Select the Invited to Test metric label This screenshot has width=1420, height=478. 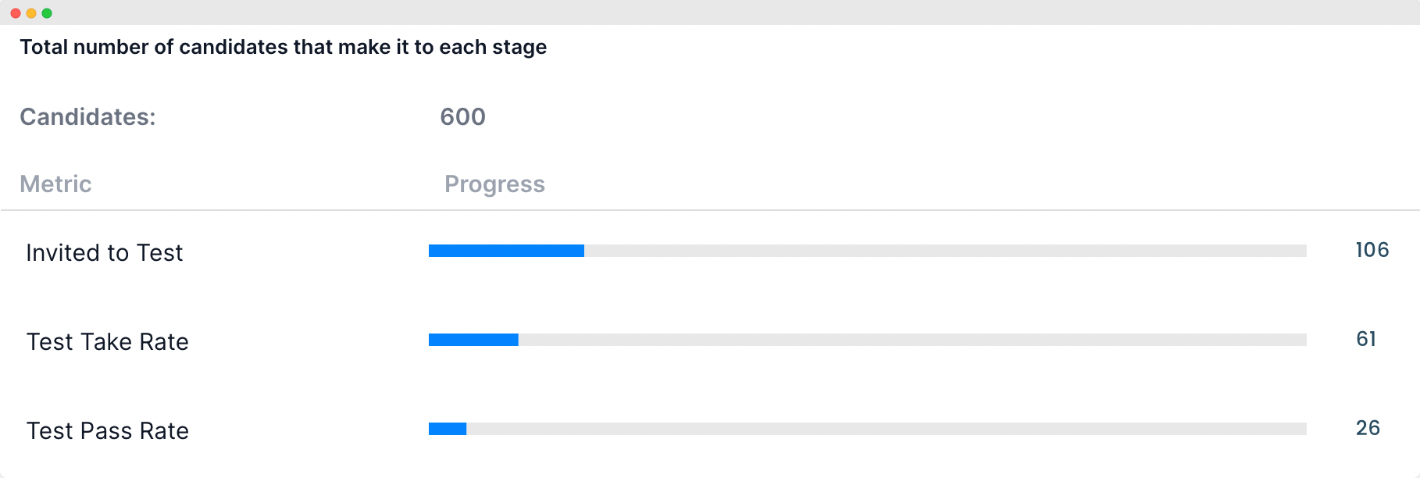(x=105, y=253)
